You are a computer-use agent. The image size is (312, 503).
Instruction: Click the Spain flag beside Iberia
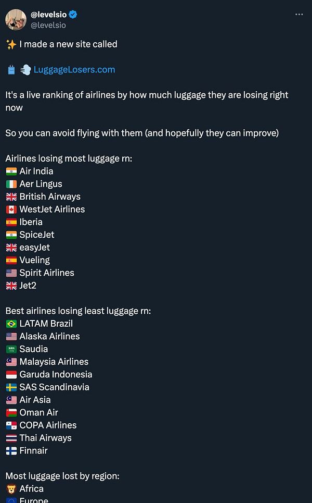[x=11, y=222]
